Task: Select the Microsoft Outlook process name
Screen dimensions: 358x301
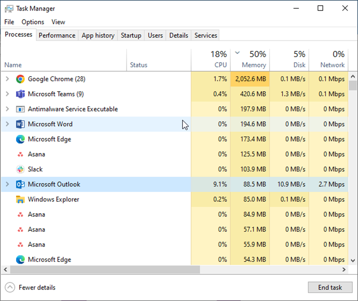Action: 54,185
